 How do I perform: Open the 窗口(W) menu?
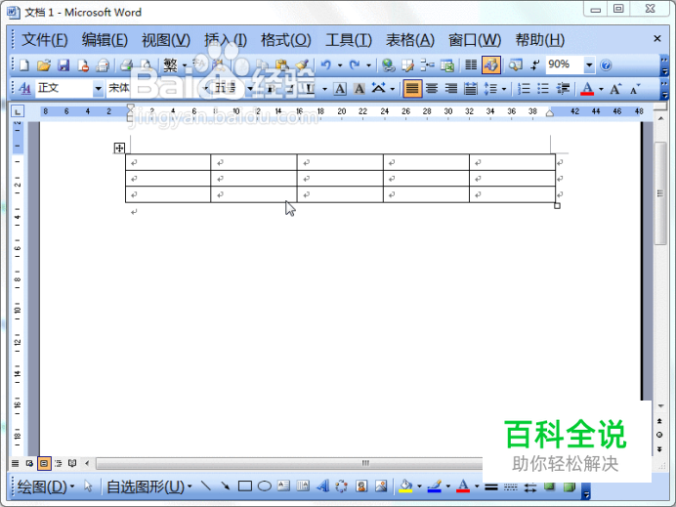tap(475, 40)
